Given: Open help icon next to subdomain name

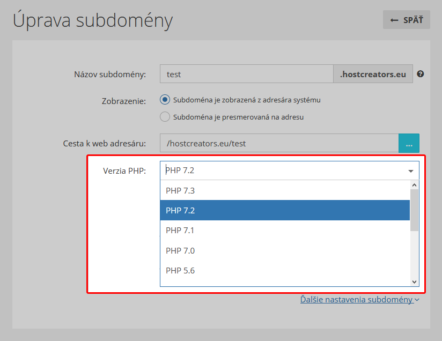Looking at the screenshot, I should pos(421,74).
